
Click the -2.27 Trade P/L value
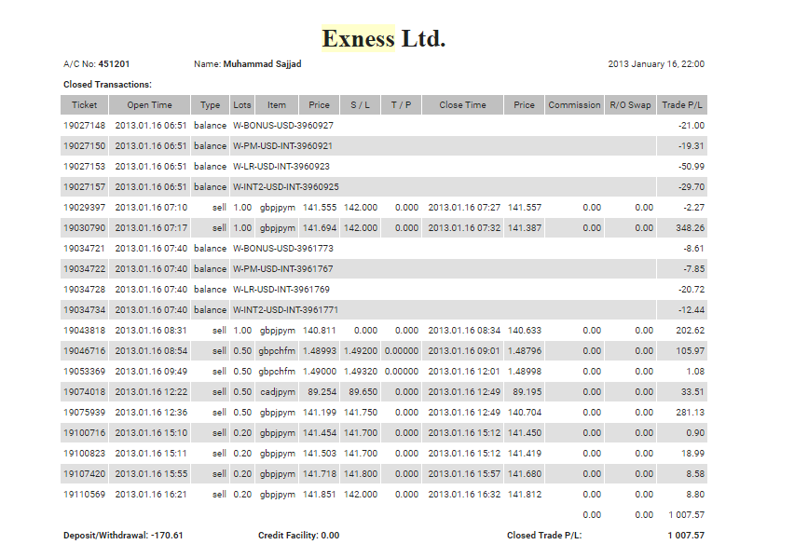click(x=693, y=207)
